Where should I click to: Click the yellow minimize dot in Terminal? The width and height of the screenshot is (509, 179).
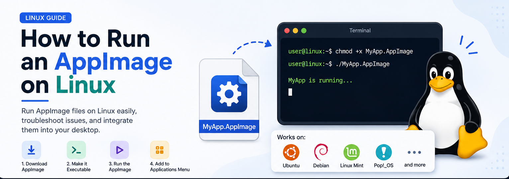[x=295, y=31]
